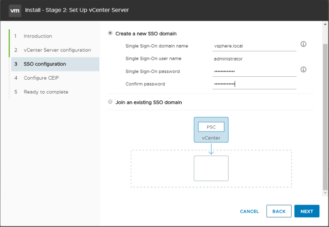Click the Install - Stage 2 title text
Screen dimensions: 329x227
pos(77,10)
